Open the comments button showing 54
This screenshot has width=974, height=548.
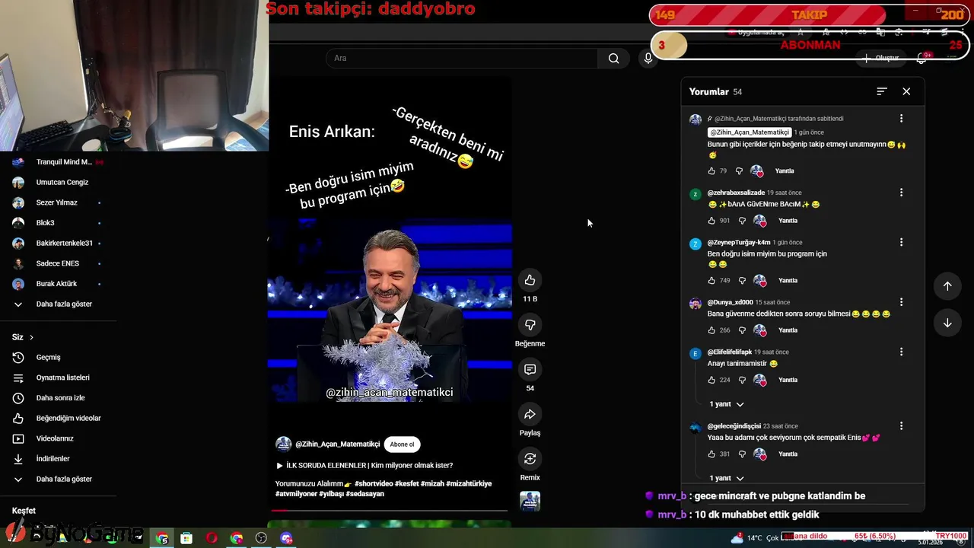[530, 370]
